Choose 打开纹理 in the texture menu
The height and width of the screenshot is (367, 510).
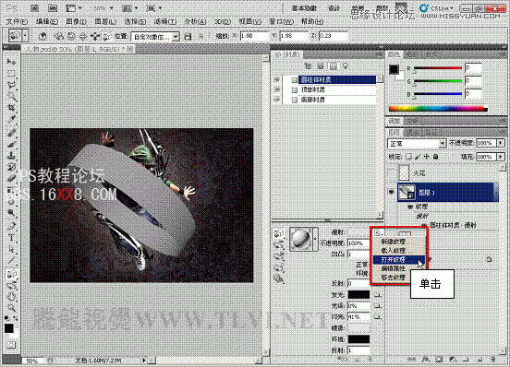pos(399,260)
